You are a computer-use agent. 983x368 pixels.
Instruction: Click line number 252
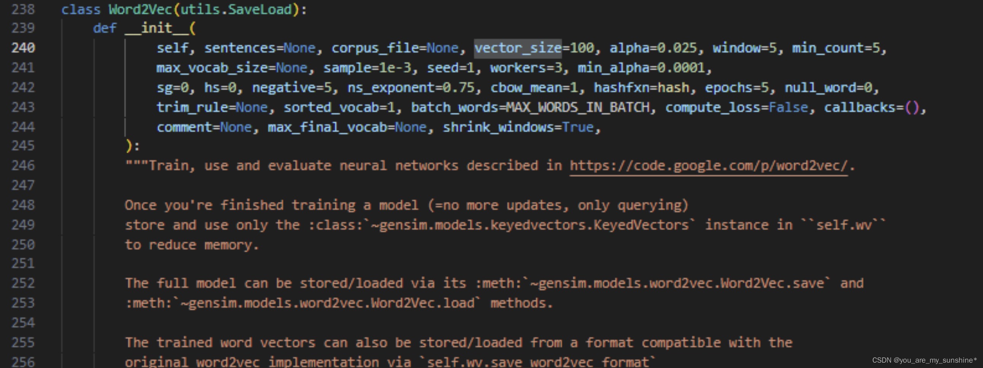[x=23, y=283]
